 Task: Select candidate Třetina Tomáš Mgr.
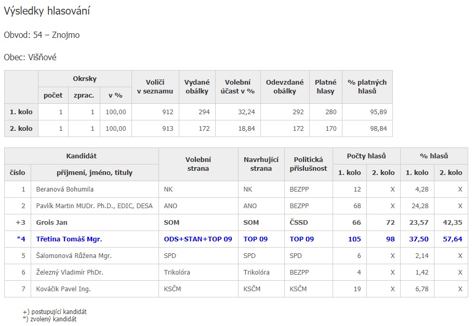click(x=69, y=239)
